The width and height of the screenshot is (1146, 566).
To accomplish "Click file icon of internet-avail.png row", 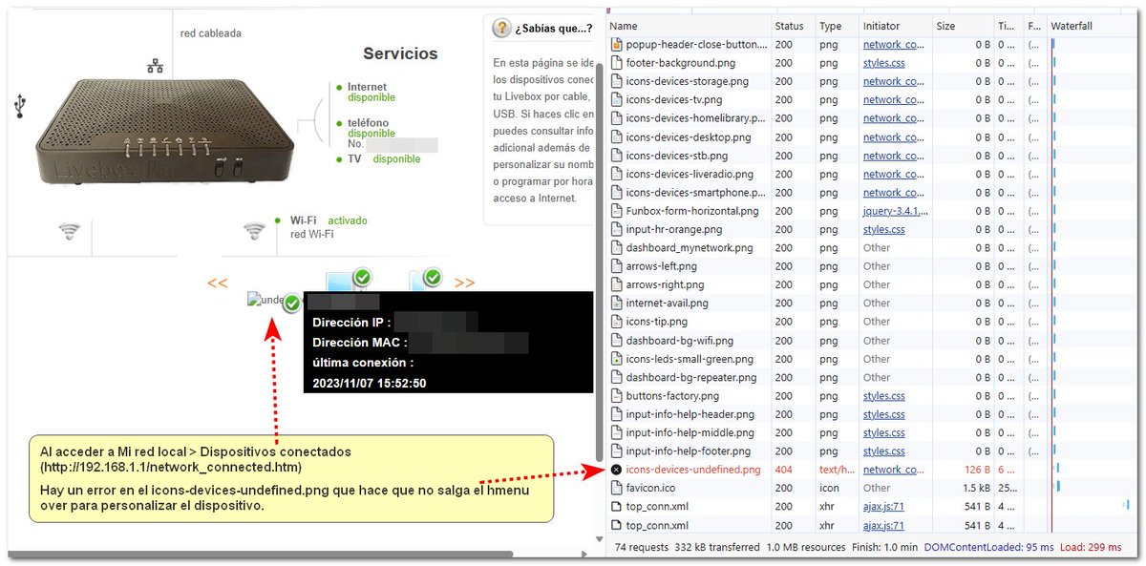I will (x=616, y=304).
